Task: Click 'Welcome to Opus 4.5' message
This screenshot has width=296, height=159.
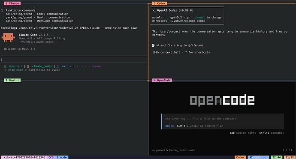Action: [x=20, y=49]
